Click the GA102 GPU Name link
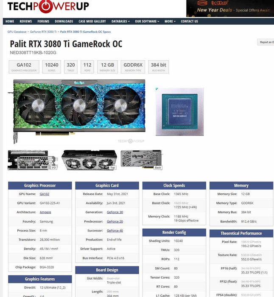Screen dimensions: 274x297 pyautogui.click(x=45, y=194)
